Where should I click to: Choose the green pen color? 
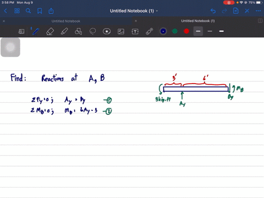(175, 31)
